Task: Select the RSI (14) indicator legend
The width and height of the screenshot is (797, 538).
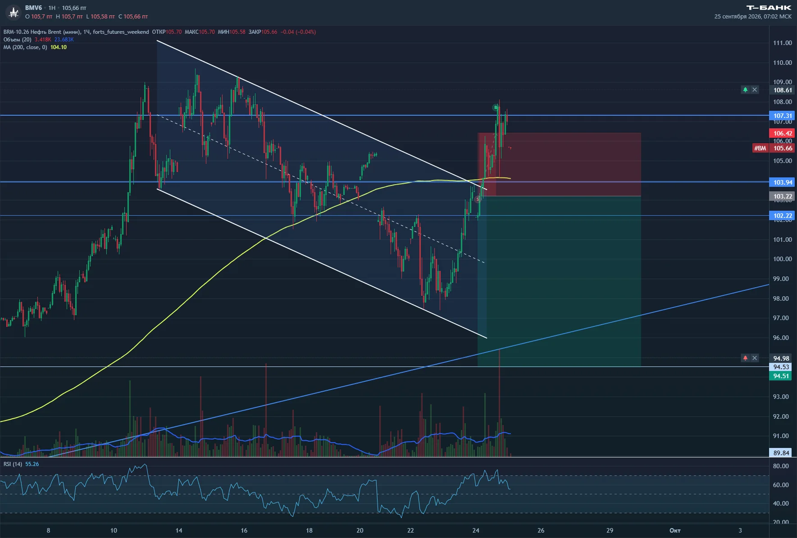Action: (13, 464)
